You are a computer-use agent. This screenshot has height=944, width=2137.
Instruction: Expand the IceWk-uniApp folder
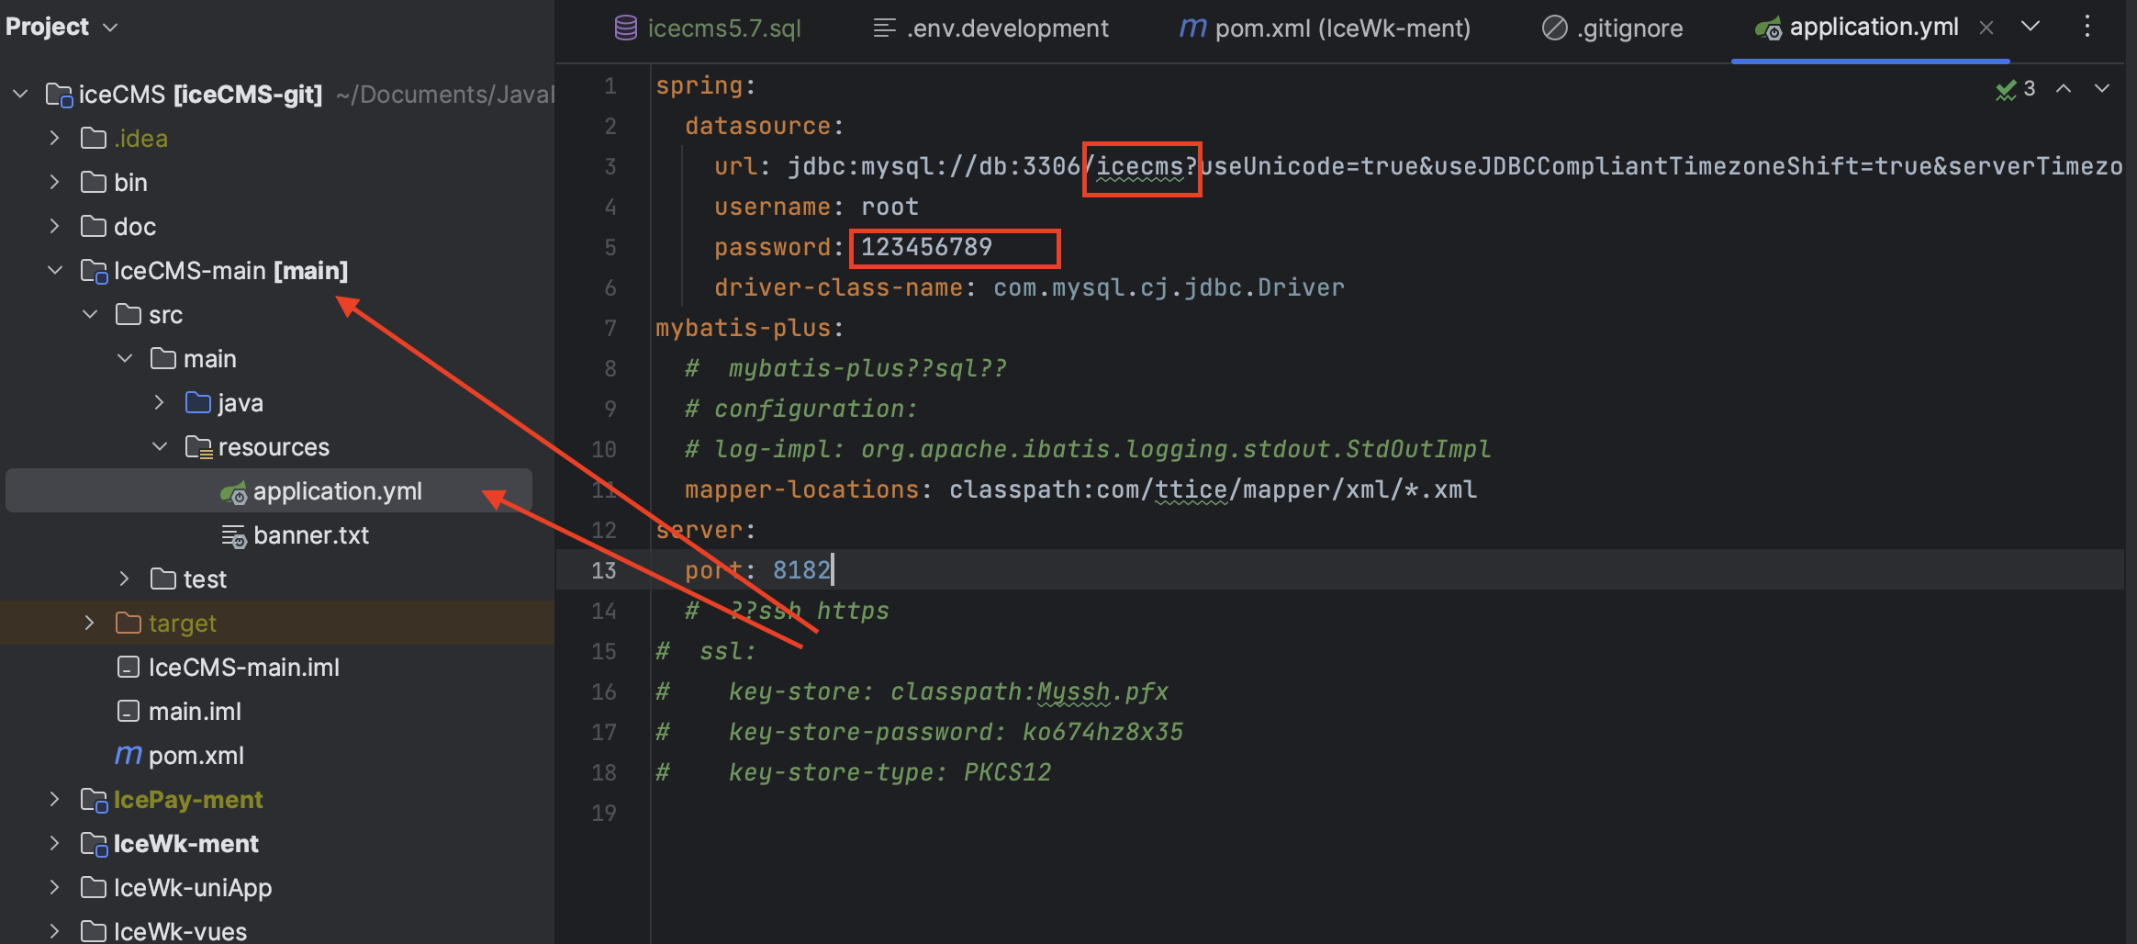click(55, 887)
